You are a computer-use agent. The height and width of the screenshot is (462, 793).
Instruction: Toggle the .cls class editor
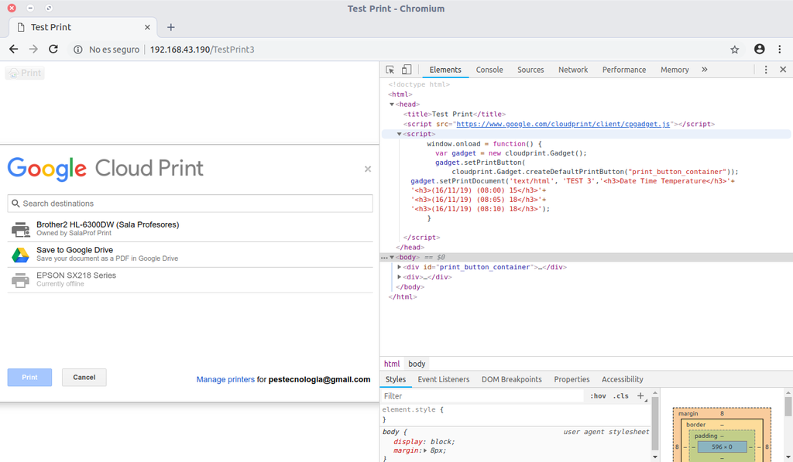pyautogui.click(x=620, y=395)
